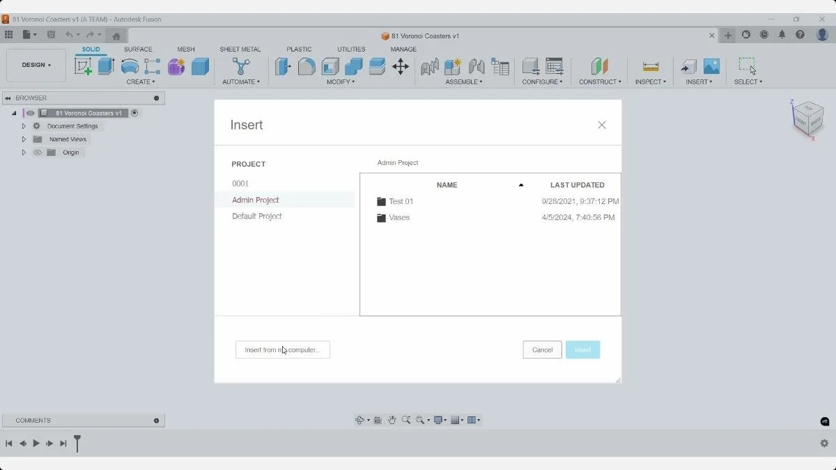
Task: Switch to the SURFACE tab
Action: 138,49
